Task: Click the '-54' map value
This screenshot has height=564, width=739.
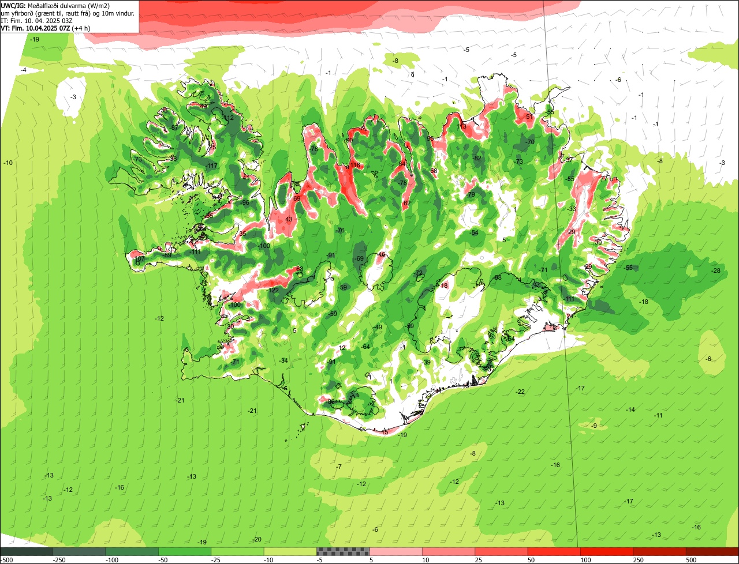Action: (474, 232)
